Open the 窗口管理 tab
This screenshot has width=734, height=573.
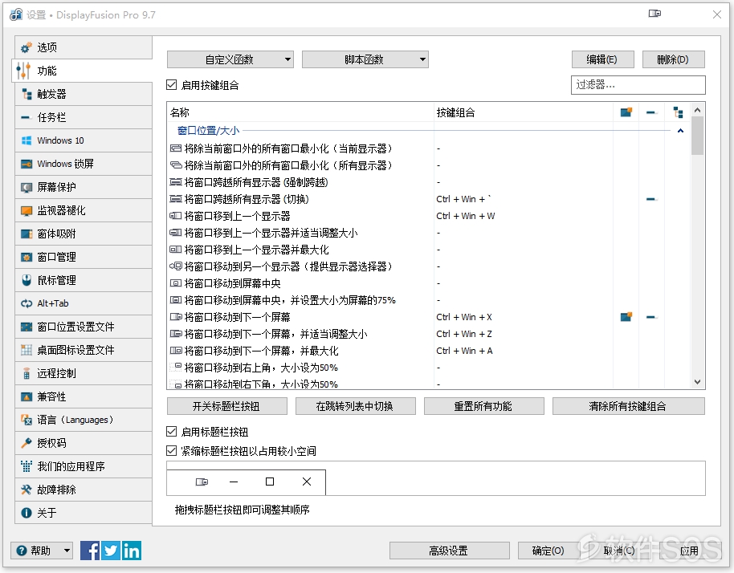pos(84,257)
